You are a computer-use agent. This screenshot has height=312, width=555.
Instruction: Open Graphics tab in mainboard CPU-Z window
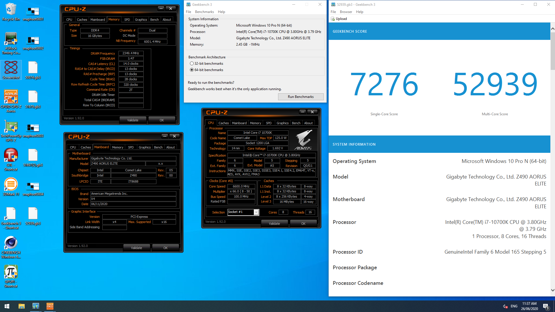tap(145, 147)
